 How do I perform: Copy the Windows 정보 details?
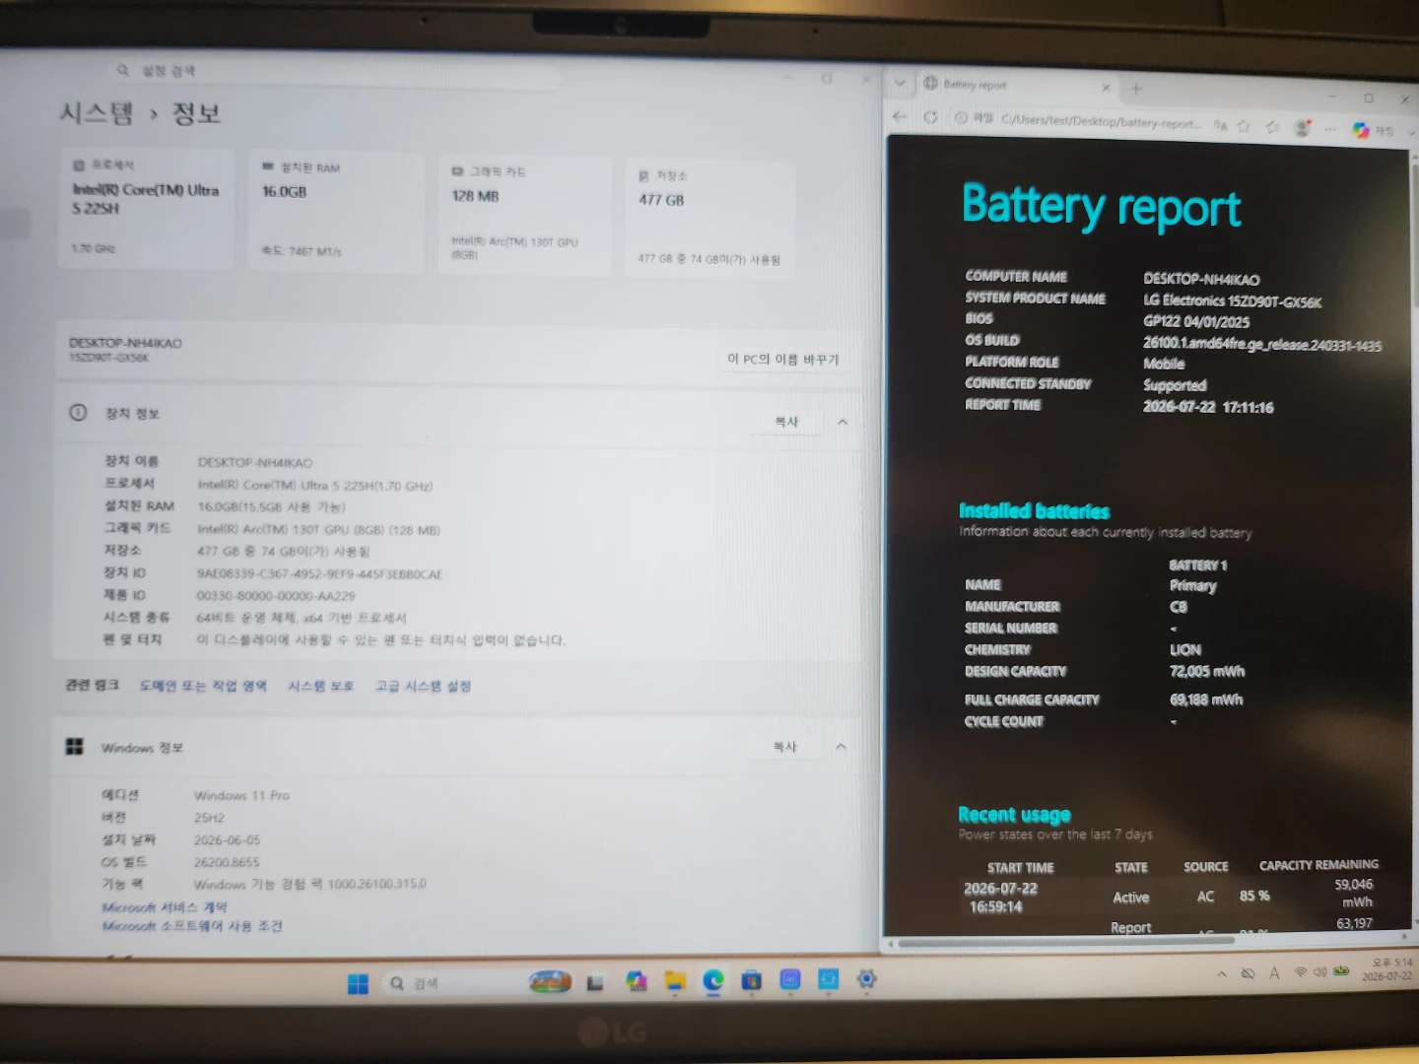click(784, 747)
